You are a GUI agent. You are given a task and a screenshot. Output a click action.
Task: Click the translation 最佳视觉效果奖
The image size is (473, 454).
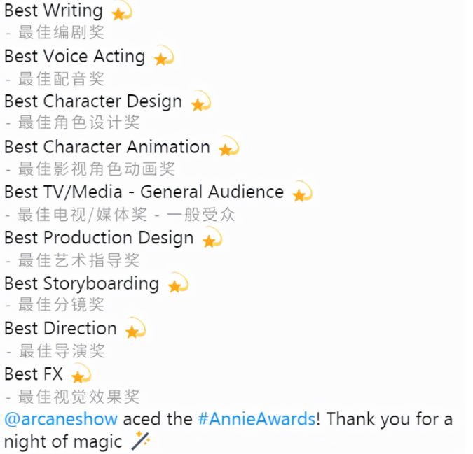click(78, 396)
